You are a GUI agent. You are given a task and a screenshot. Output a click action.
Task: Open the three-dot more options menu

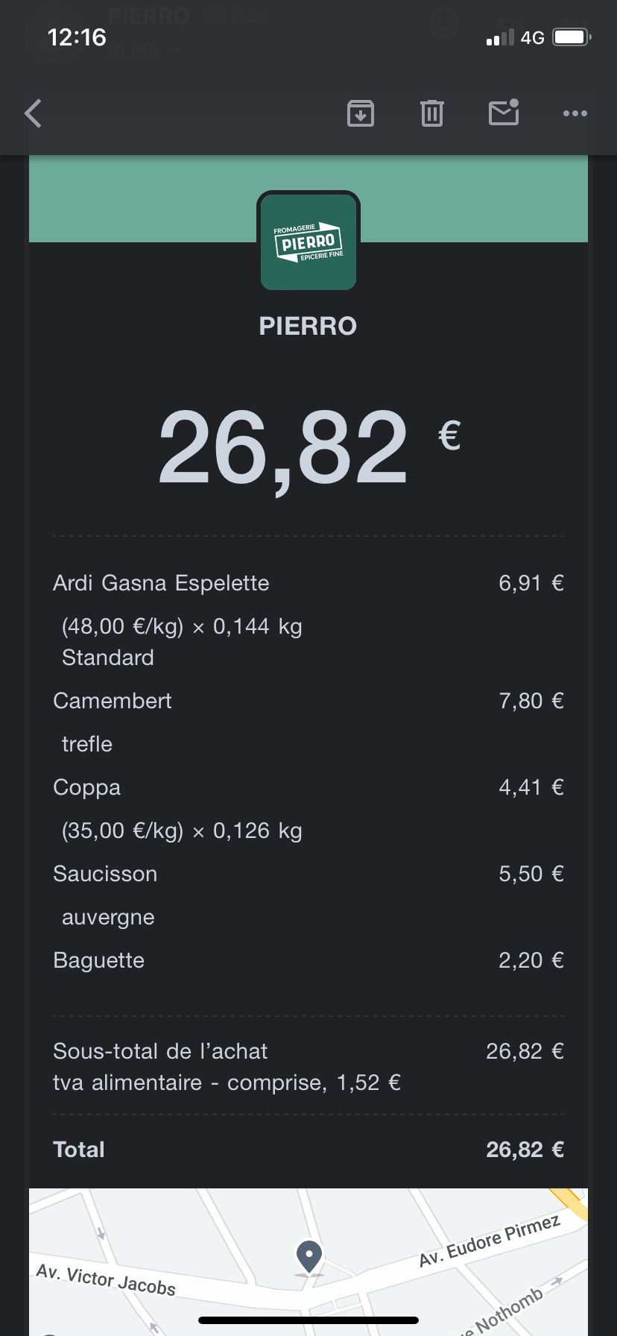pos(575,113)
